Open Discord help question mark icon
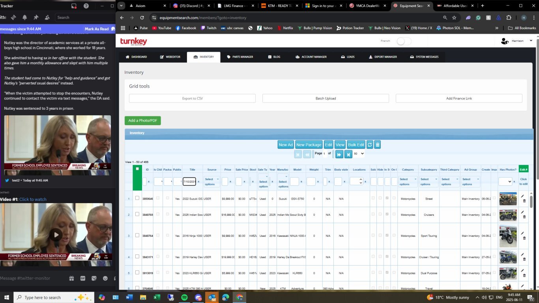This screenshot has height=303, width=539. [x=86, y=6]
